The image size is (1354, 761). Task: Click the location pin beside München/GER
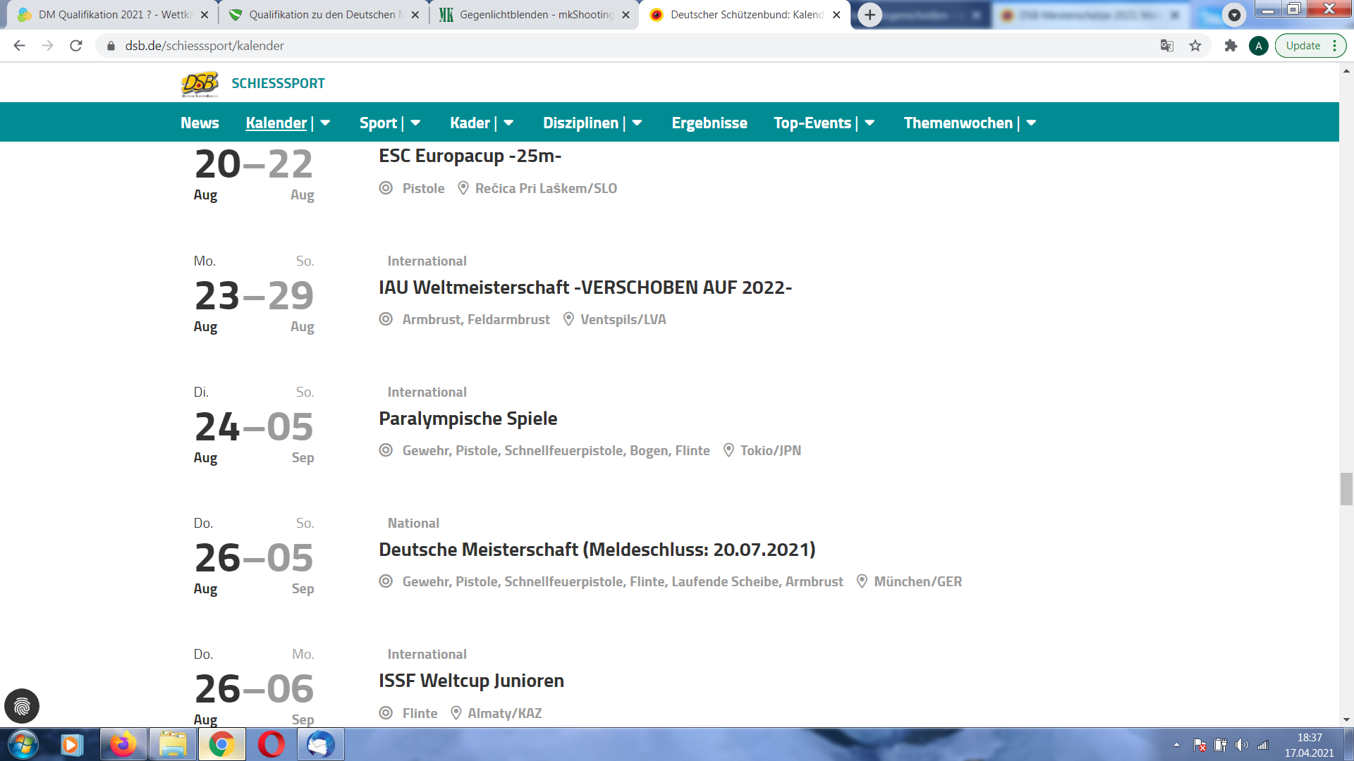[862, 581]
